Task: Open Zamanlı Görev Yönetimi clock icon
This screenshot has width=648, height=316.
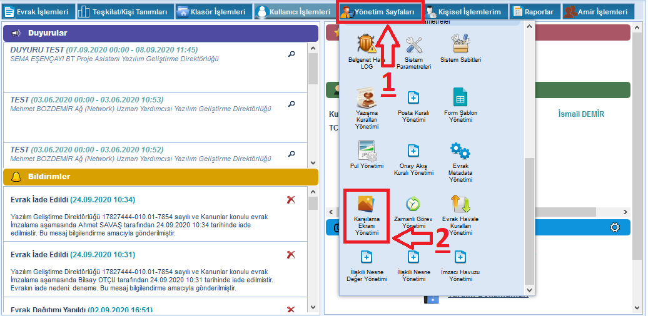Action: pyautogui.click(x=413, y=204)
